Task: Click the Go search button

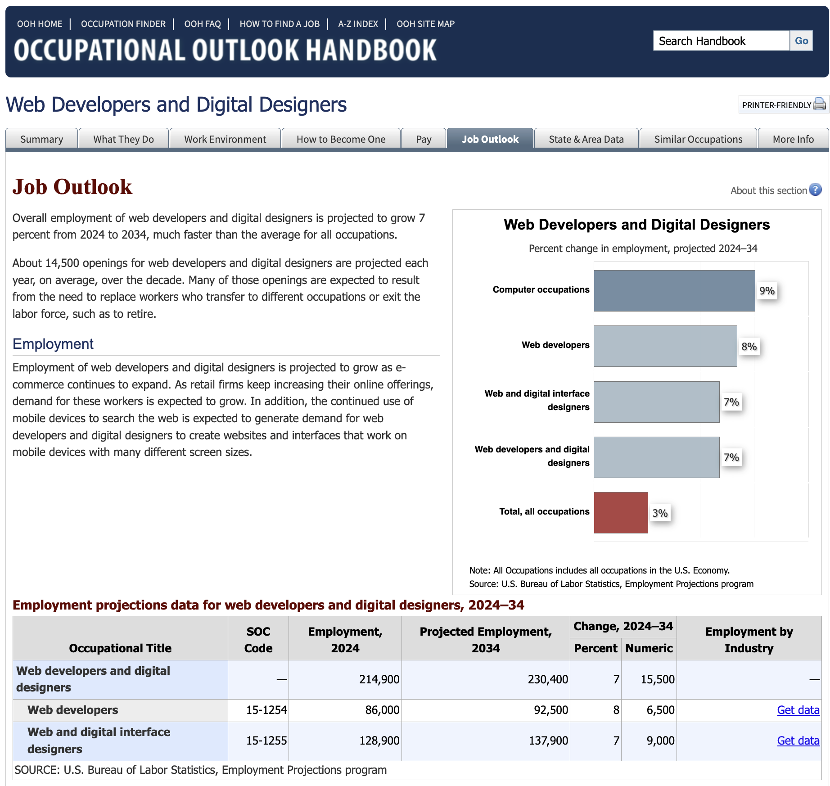Action: (x=801, y=41)
